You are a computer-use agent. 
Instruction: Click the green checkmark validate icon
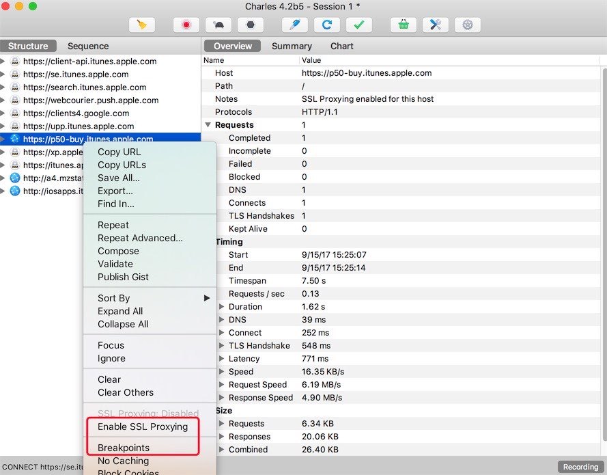(359, 25)
